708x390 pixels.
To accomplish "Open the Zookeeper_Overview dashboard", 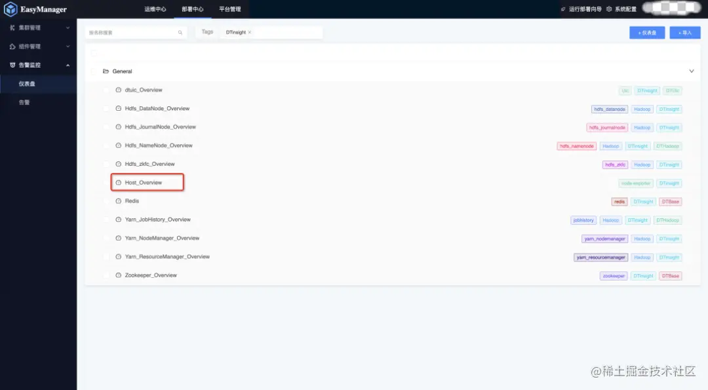I will (x=151, y=275).
